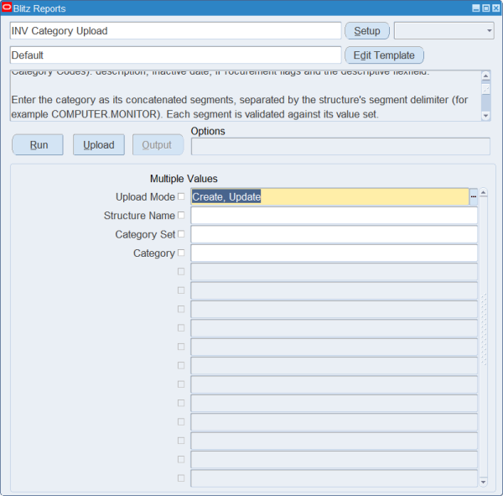Click the Setup button
Viewport: 503px width, 496px height.
367,31
